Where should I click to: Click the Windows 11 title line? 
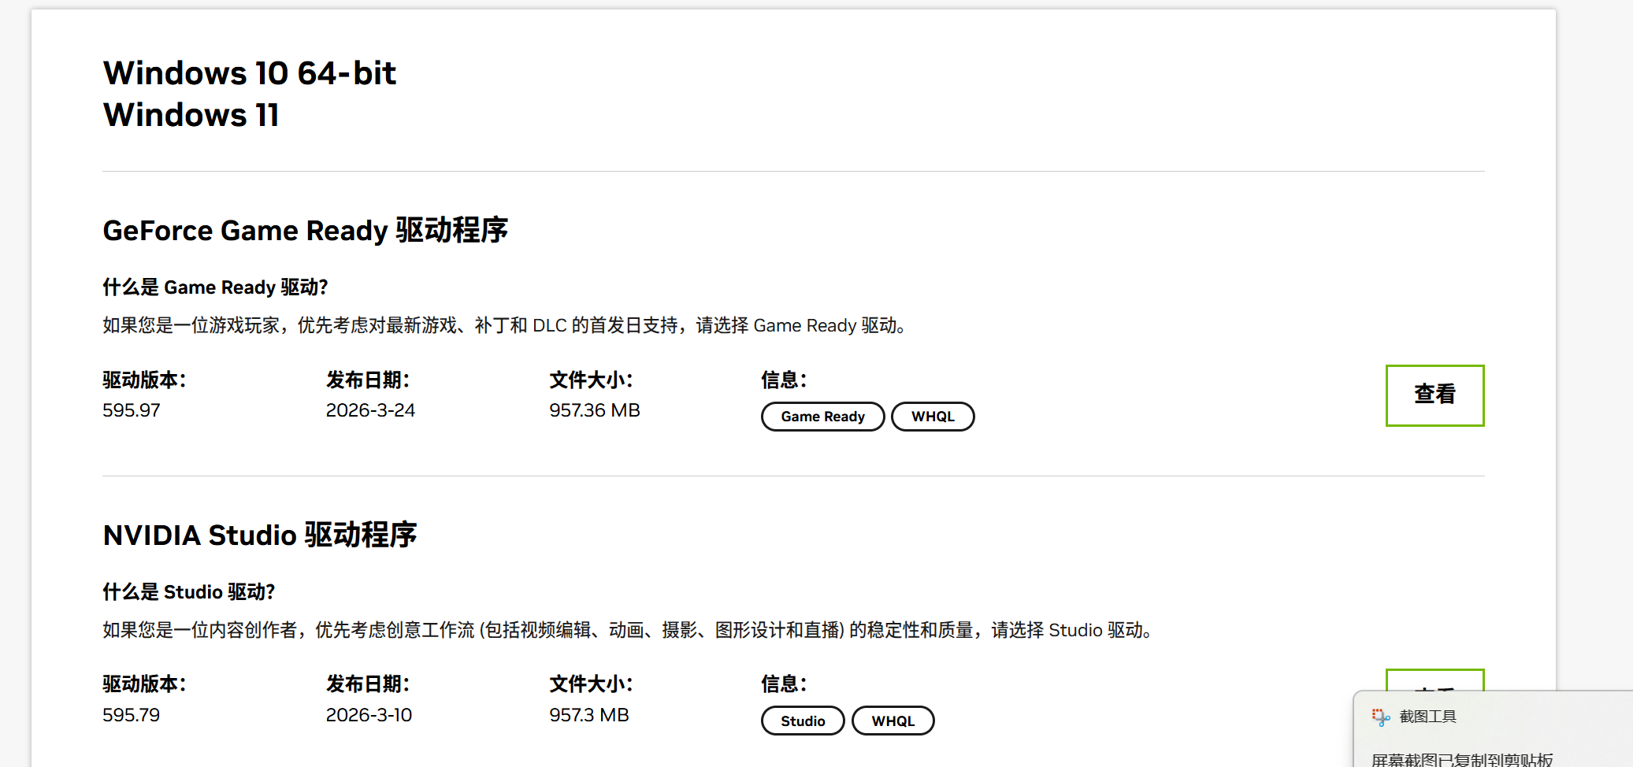[191, 115]
